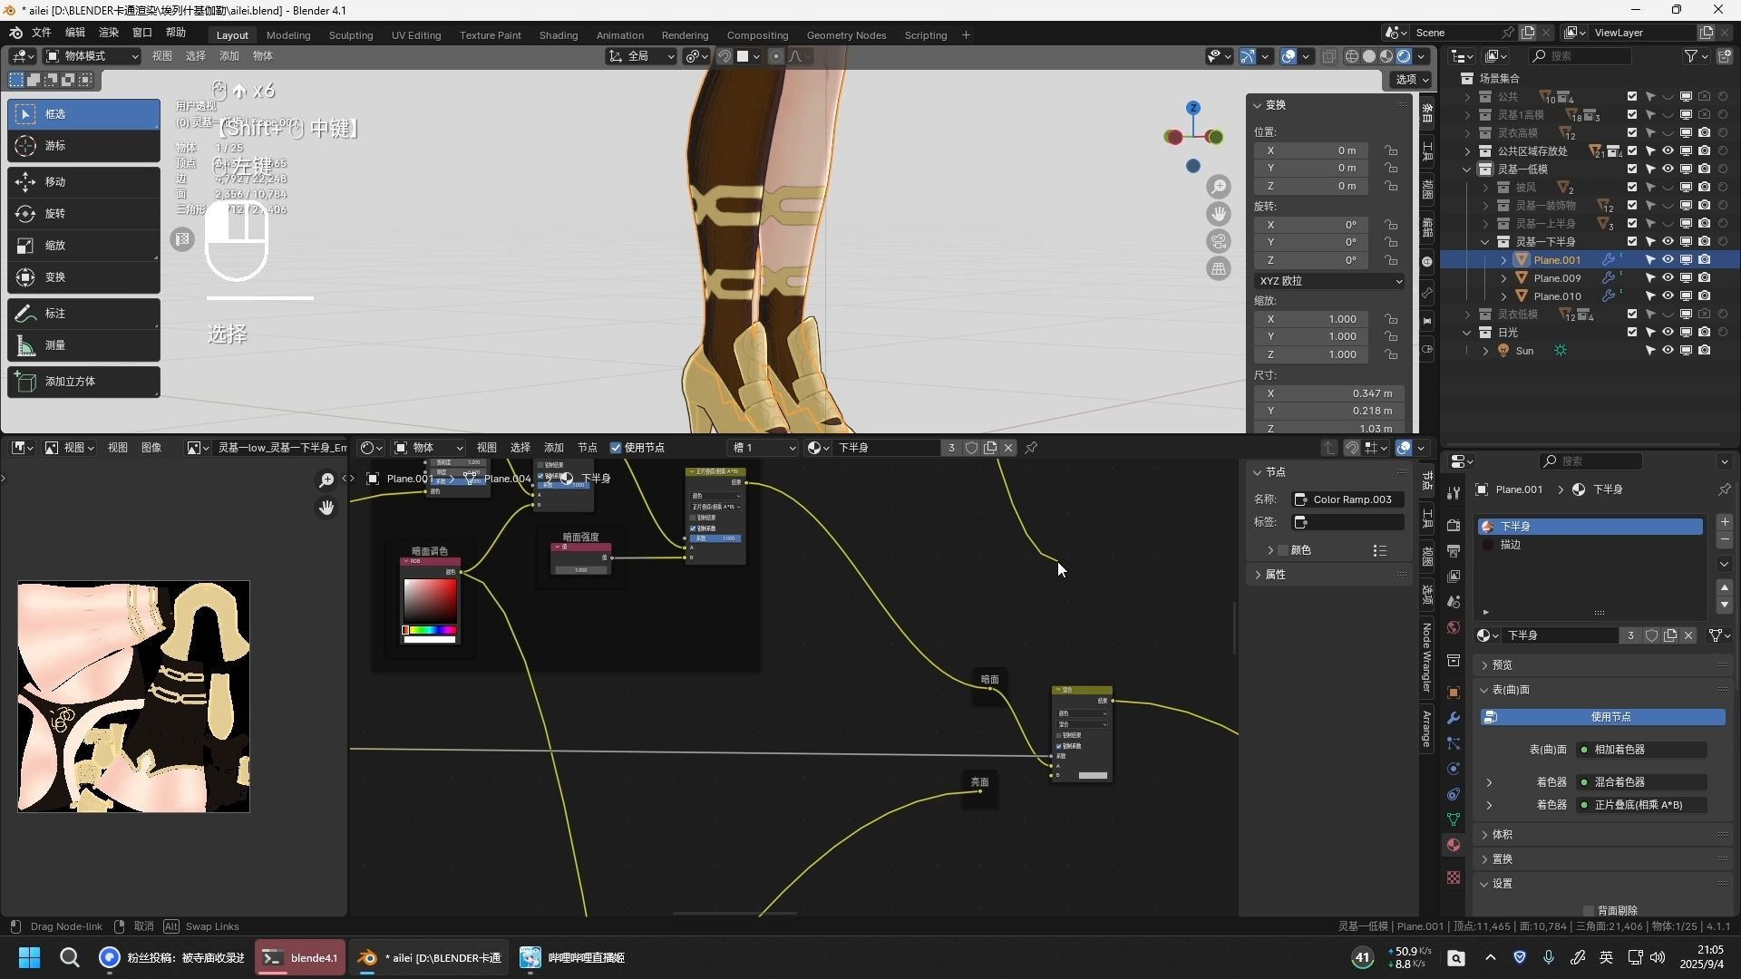
Task: Click the viewport pan hand icon
Action: click(1219, 214)
